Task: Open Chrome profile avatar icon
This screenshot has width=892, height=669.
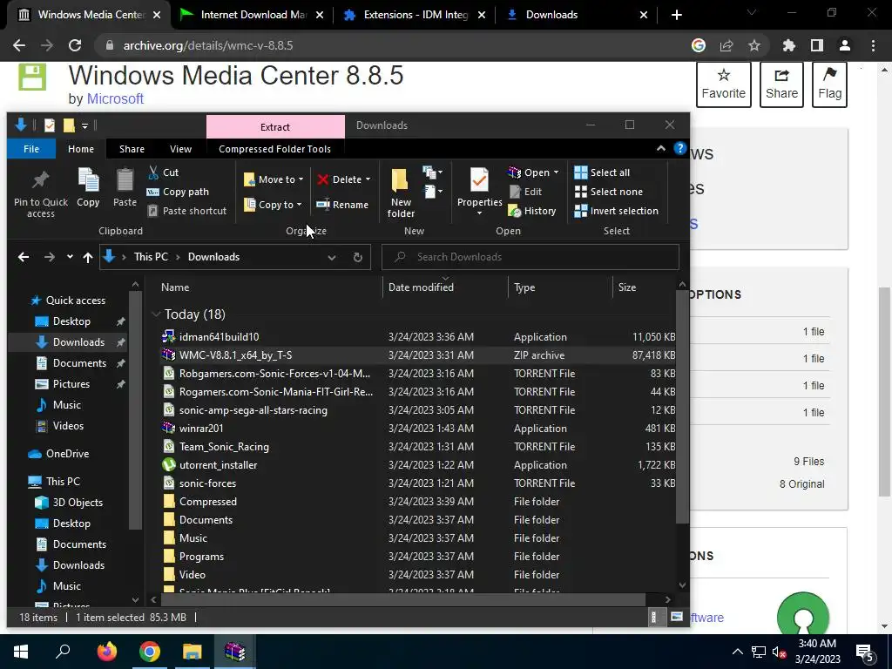Action: coord(845,45)
